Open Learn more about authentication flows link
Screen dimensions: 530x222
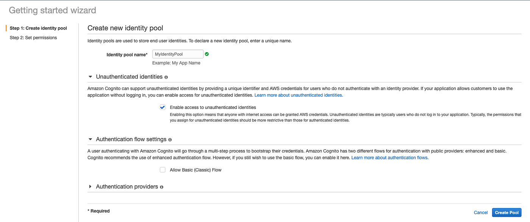coord(390,158)
